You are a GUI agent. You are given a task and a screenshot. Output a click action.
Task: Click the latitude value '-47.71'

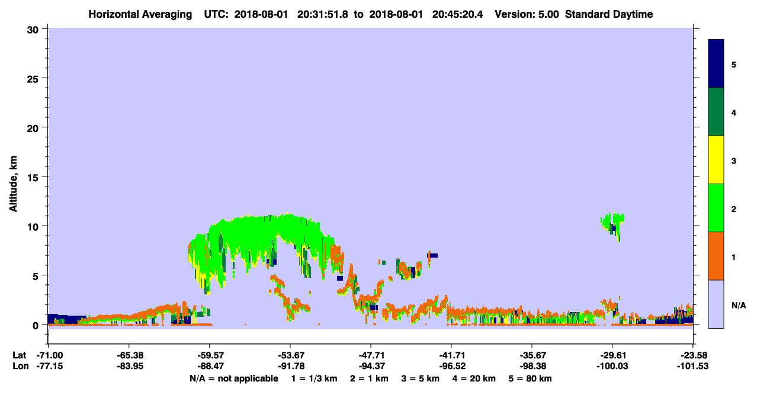point(370,355)
